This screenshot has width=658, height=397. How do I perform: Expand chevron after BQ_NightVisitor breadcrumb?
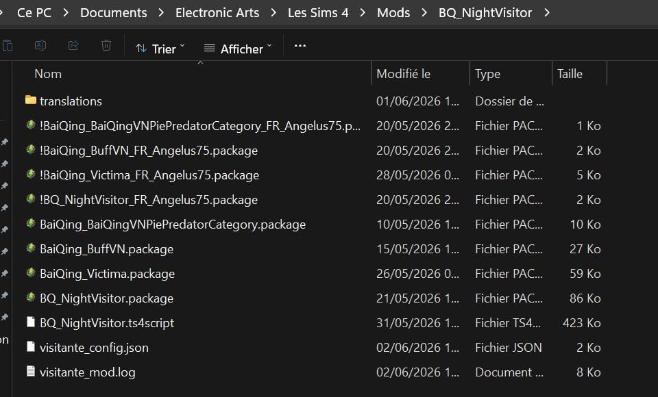click(547, 12)
